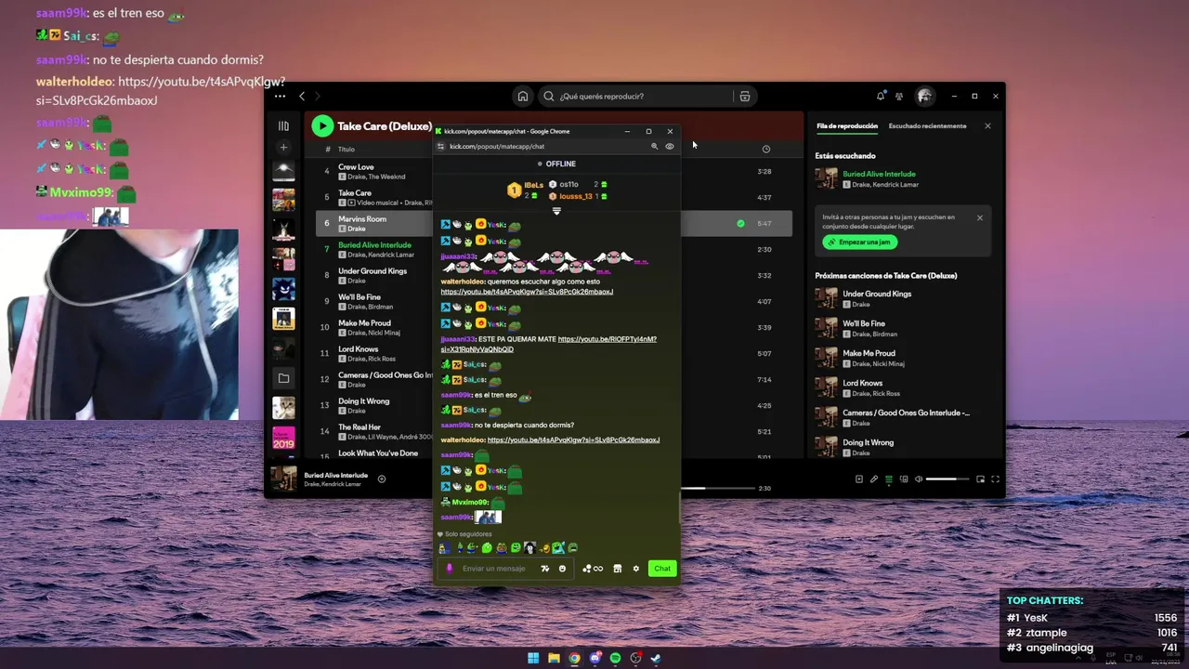Toggle the saved checkmark on Marvins Room

pyautogui.click(x=740, y=223)
